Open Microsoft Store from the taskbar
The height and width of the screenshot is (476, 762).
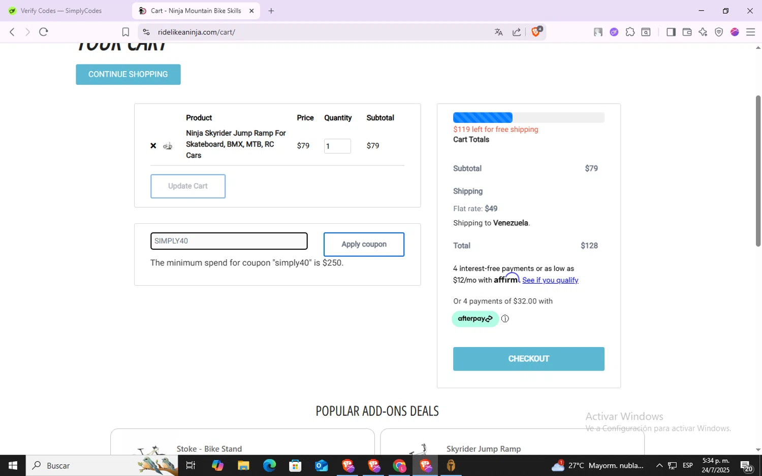pos(295,465)
